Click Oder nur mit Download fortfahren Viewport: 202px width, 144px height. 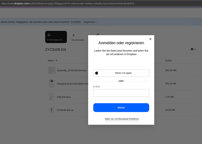(122, 119)
